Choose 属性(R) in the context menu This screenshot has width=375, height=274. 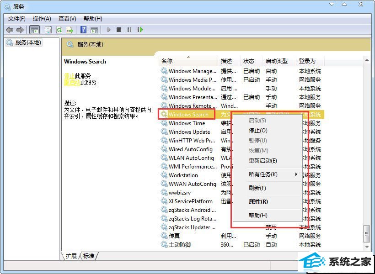click(267, 202)
